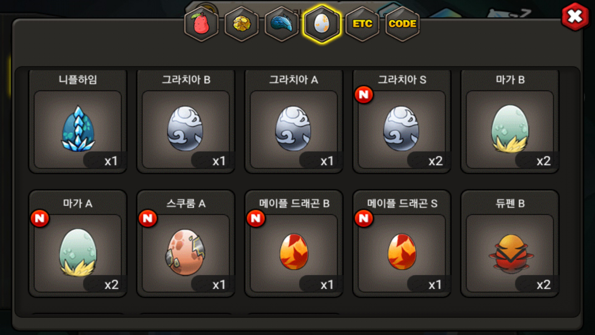Choose the 스쿠룸 A cracked egg

tap(186, 243)
